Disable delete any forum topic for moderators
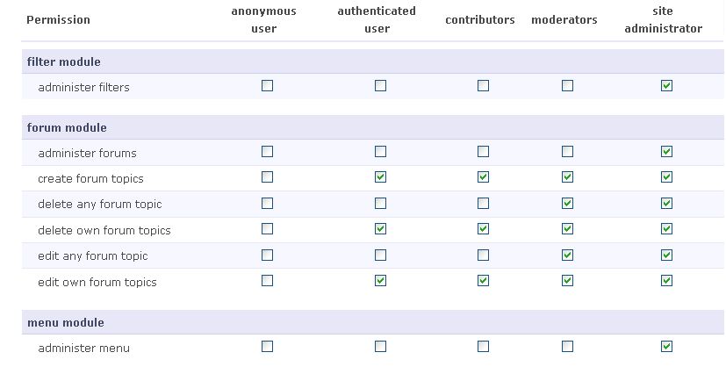This screenshot has height=374, width=726. point(567,204)
